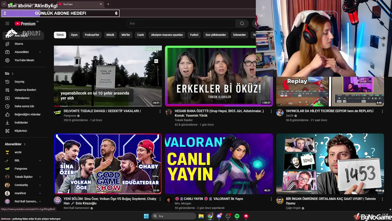Click the magnifier search button in YouTube
Viewport: 392px width, 221px height.
pyautogui.click(x=242, y=24)
